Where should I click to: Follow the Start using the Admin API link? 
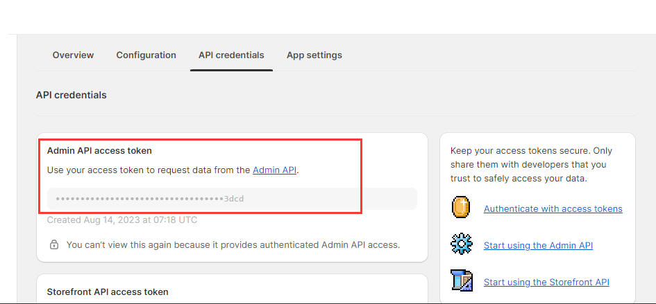coord(538,245)
